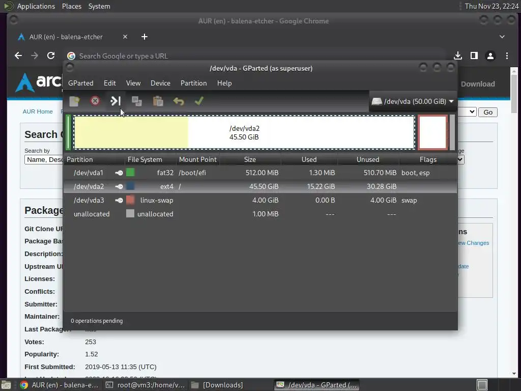This screenshot has height=391, width=521.
Task: Close the AUR balena-etcher tab
Action: [125, 37]
